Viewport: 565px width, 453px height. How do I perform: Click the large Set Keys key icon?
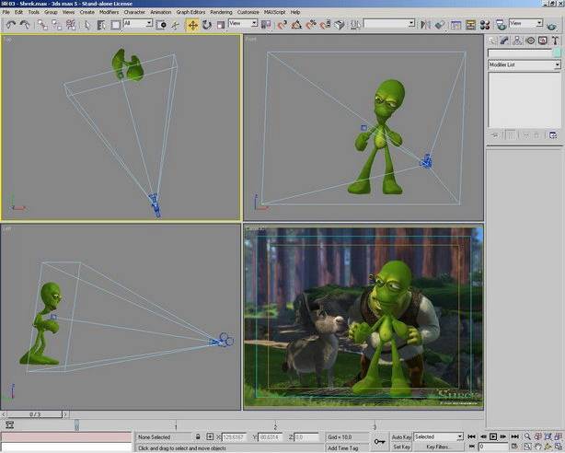[379, 441]
